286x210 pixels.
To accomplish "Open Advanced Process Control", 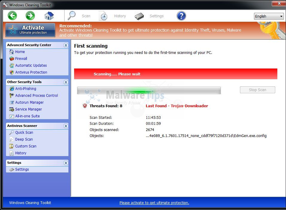I will click(x=36, y=95).
